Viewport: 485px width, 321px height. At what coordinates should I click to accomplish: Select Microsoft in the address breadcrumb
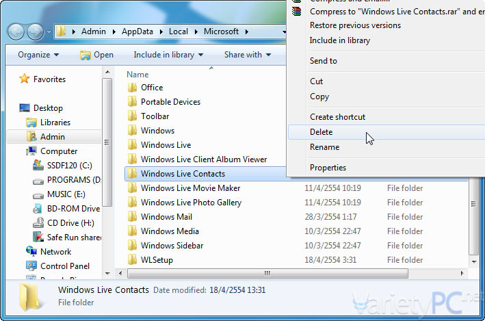pyautogui.click(x=221, y=31)
